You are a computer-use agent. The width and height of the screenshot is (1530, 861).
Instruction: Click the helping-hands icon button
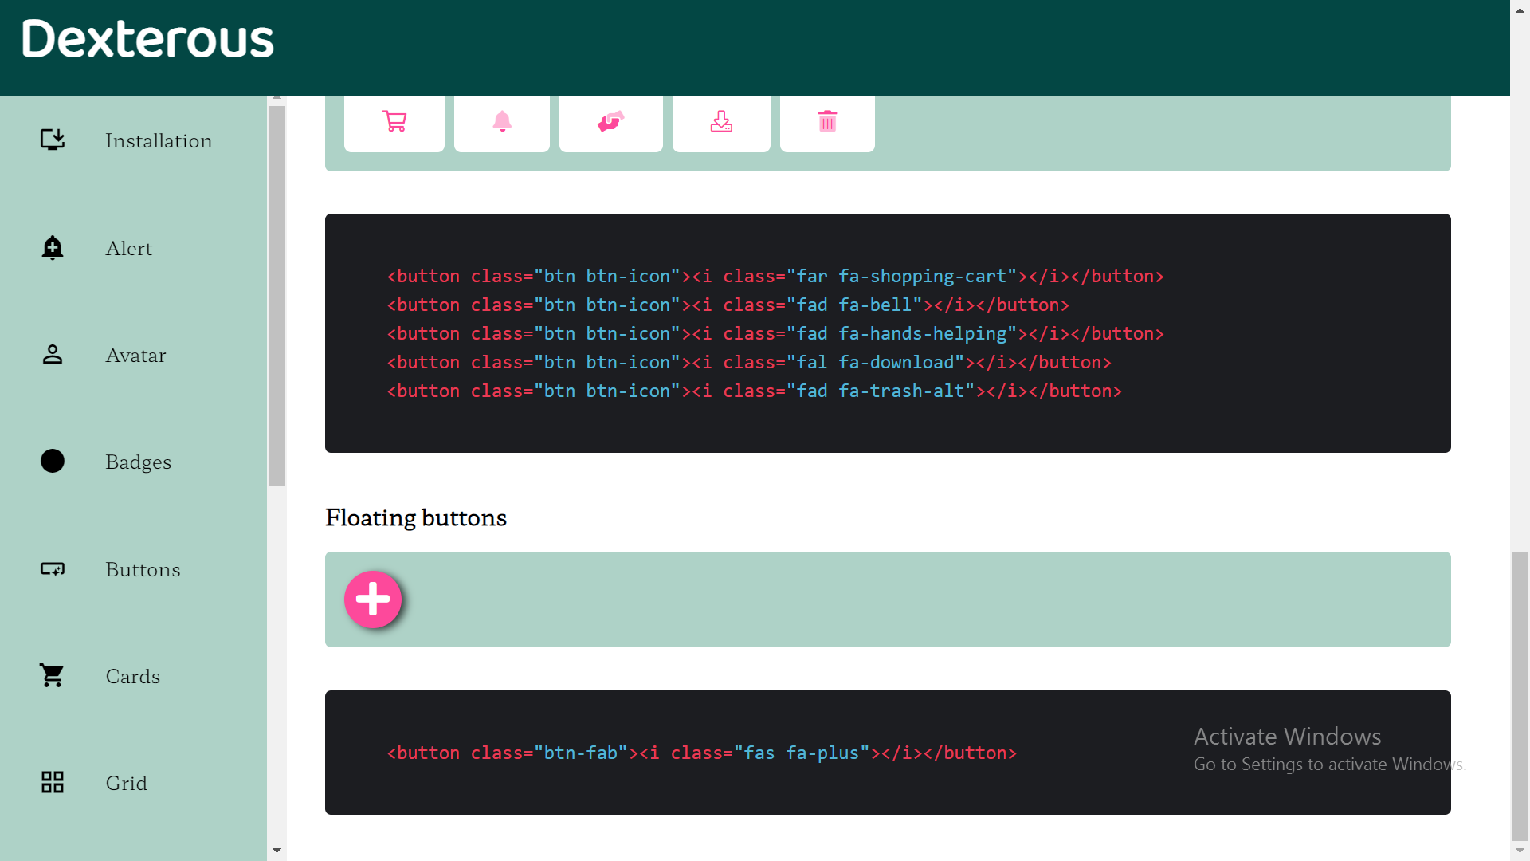pyautogui.click(x=610, y=122)
